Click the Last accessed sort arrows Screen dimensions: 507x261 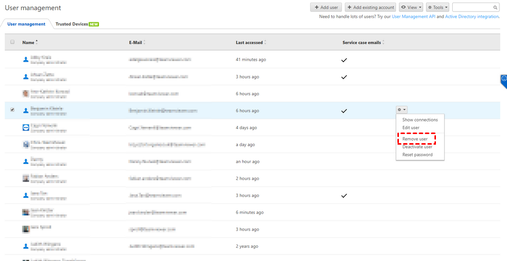pyautogui.click(x=265, y=42)
